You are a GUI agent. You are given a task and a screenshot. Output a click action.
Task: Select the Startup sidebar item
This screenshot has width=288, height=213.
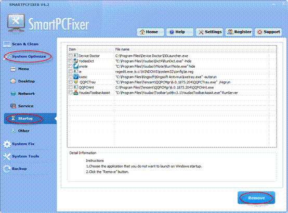(x=30, y=118)
